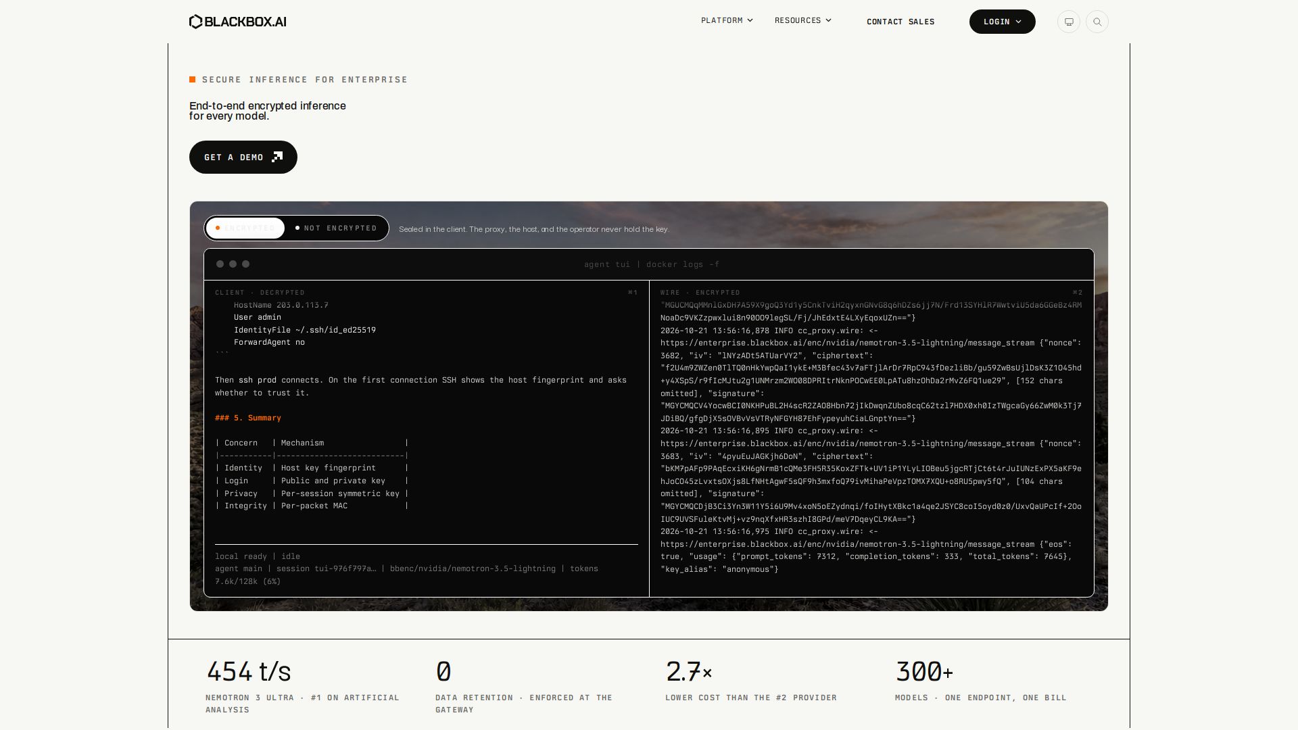Click the Get a Demo button
This screenshot has height=730, width=1298.
click(243, 157)
